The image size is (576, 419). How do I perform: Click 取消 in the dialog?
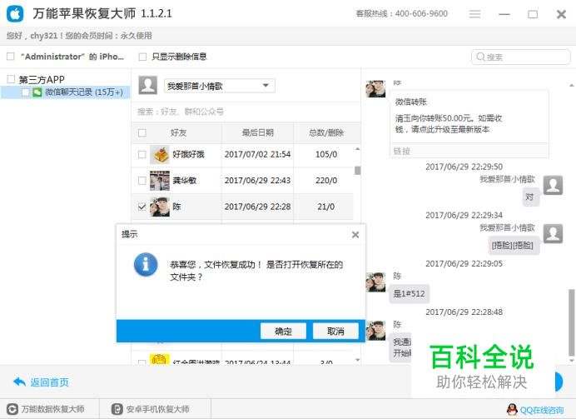335,332
